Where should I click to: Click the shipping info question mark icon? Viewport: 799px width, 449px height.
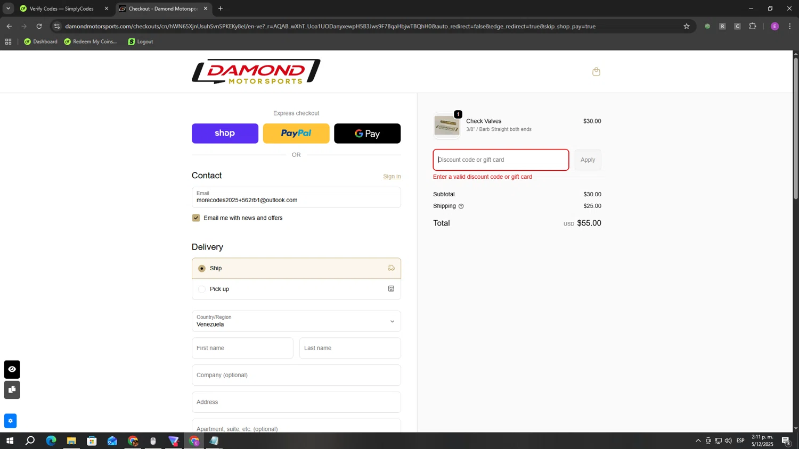click(x=461, y=206)
